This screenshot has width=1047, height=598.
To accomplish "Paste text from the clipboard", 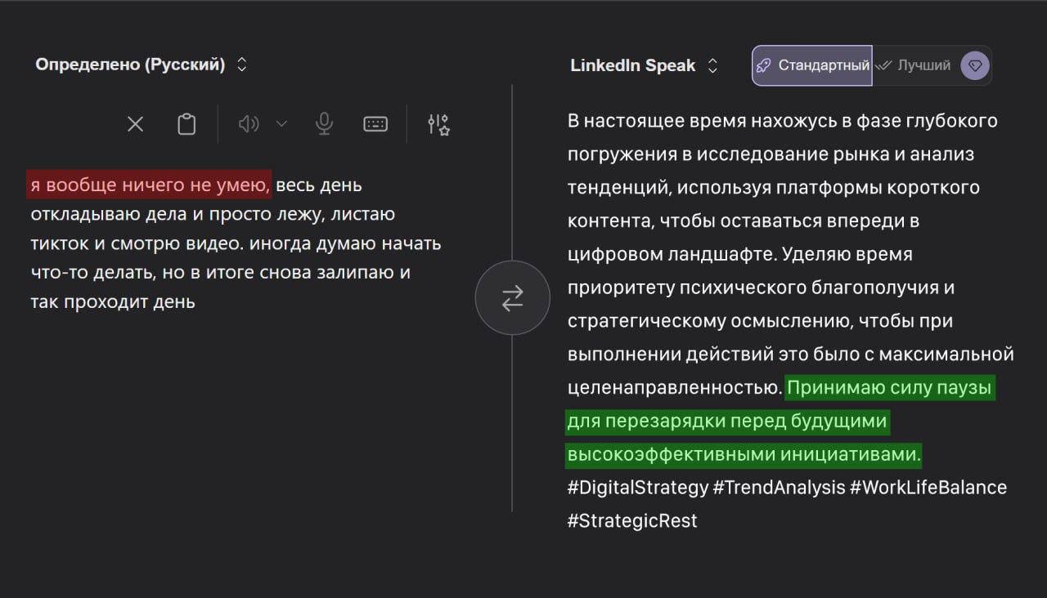I will pyautogui.click(x=186, y=123).
